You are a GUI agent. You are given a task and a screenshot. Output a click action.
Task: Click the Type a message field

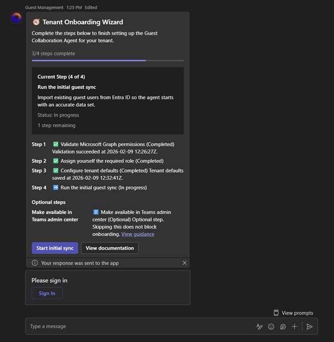(x=137, y=327)
